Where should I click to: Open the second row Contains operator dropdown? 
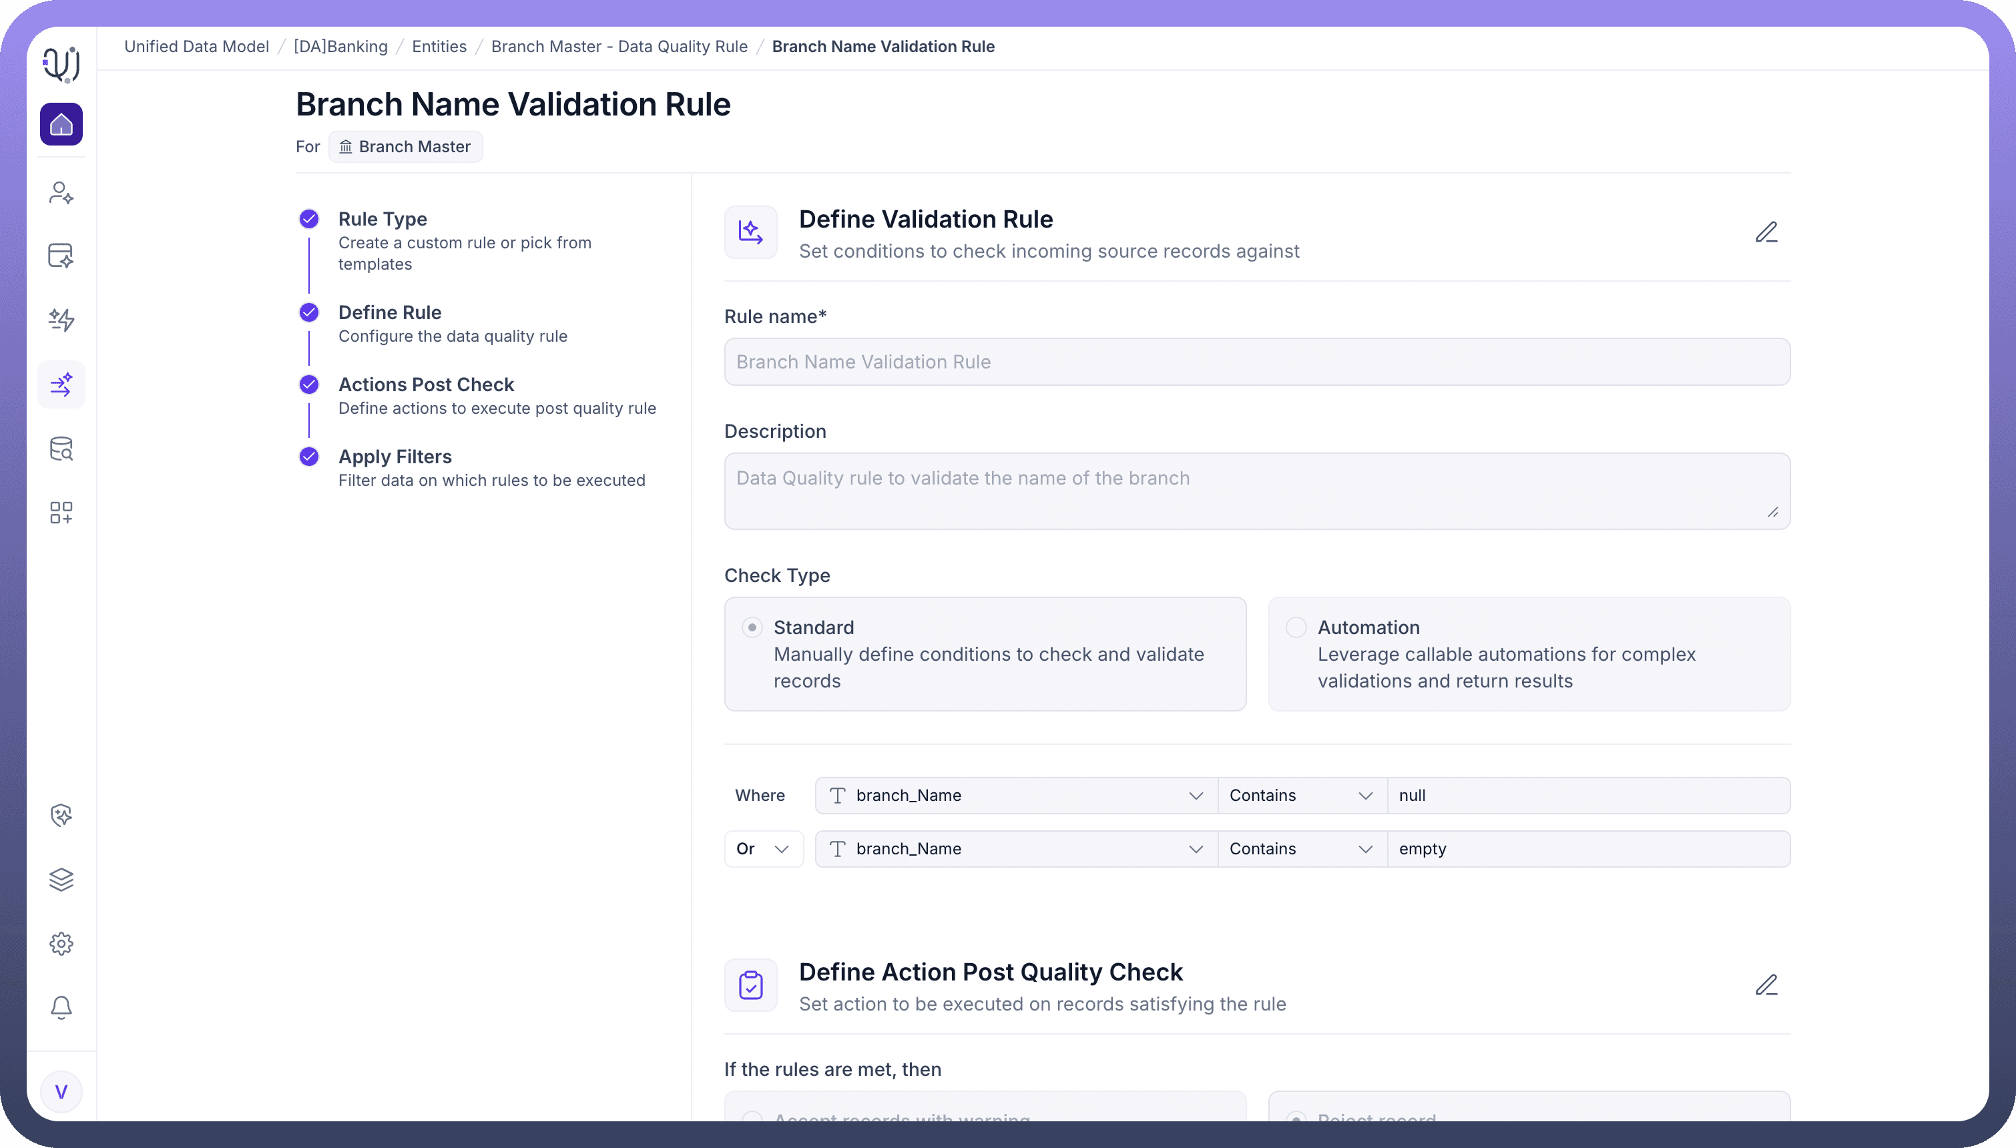click(x=1301, y=849)
